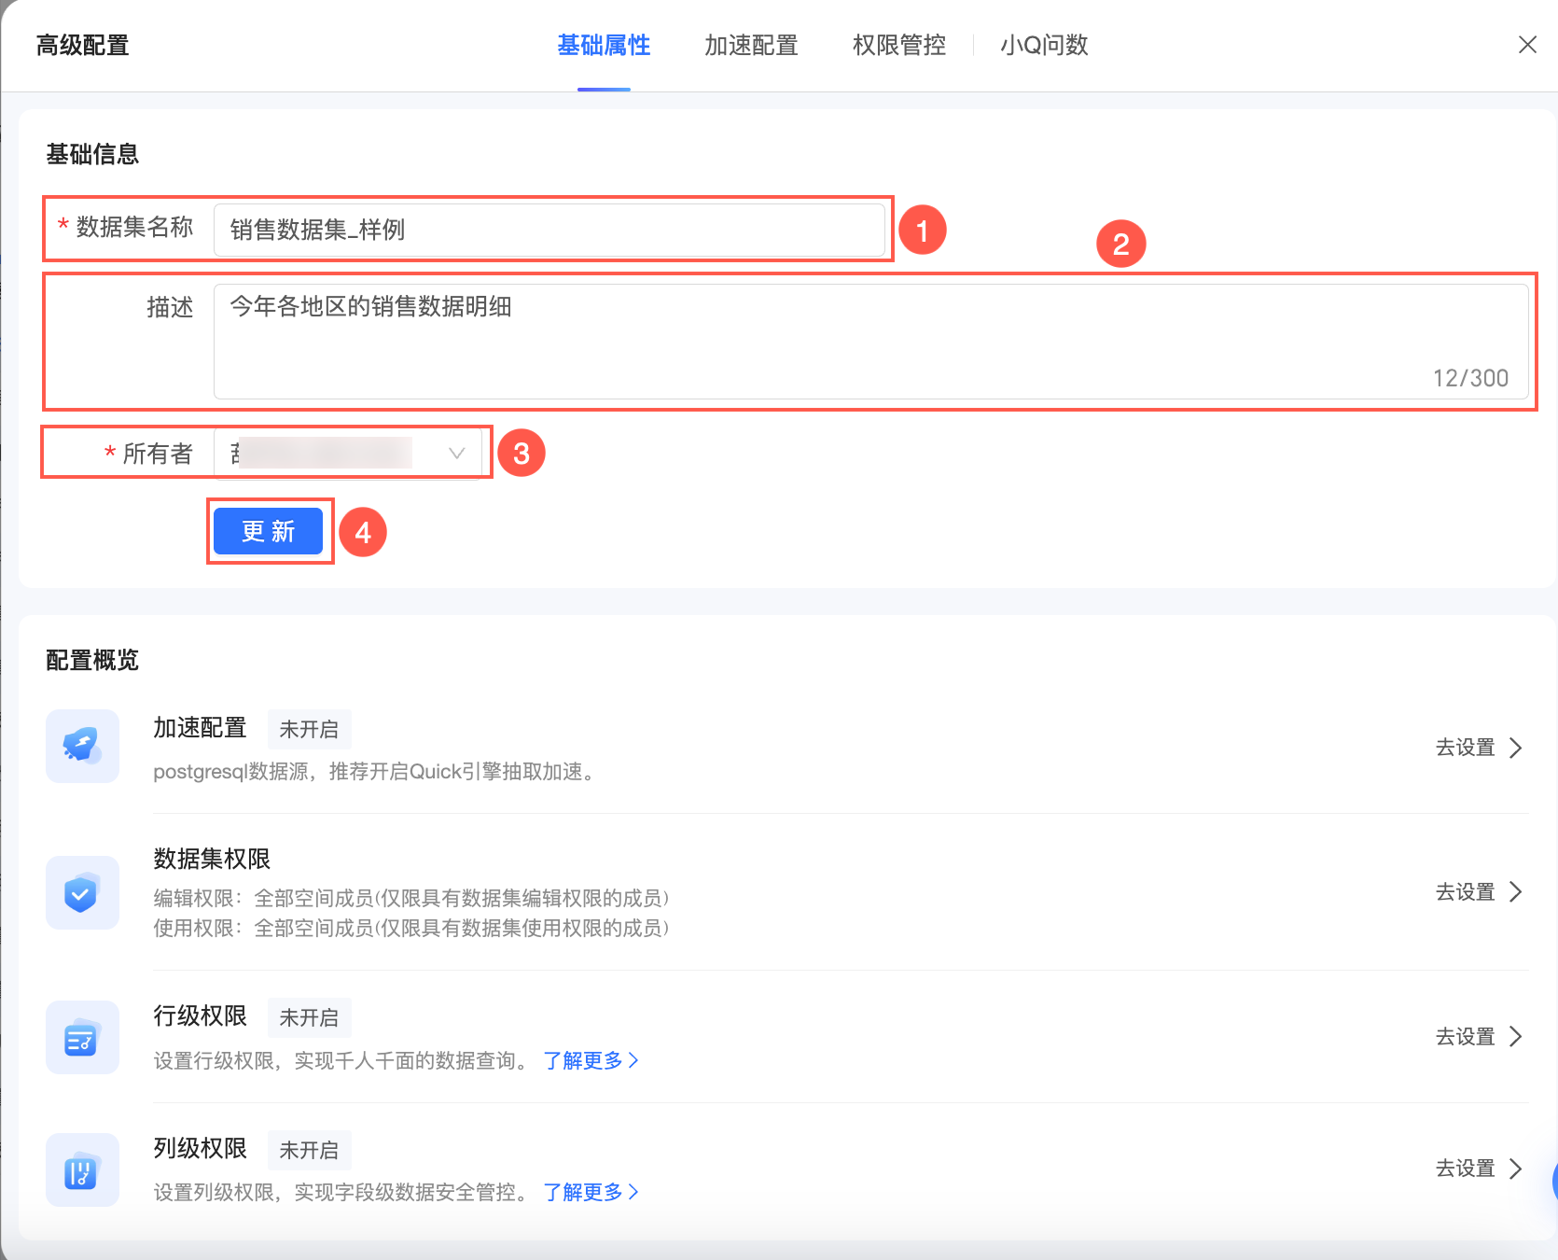1558x1260 pixels.
Task: Open 了解更多 link for 列级权限
Action: (591, 1192)
